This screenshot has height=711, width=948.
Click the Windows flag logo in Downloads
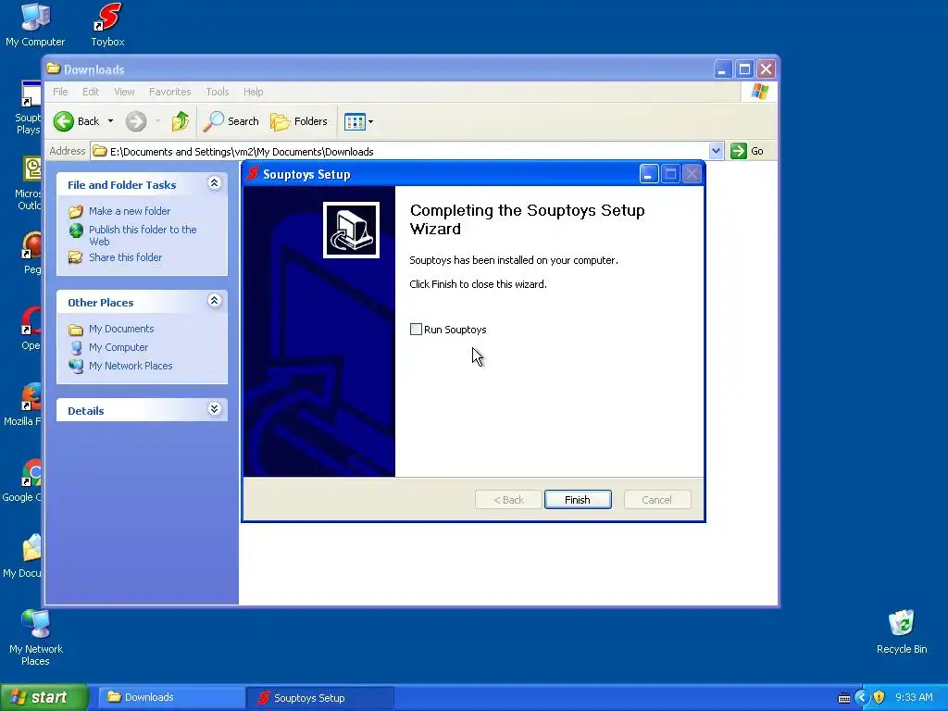point(759,92)
